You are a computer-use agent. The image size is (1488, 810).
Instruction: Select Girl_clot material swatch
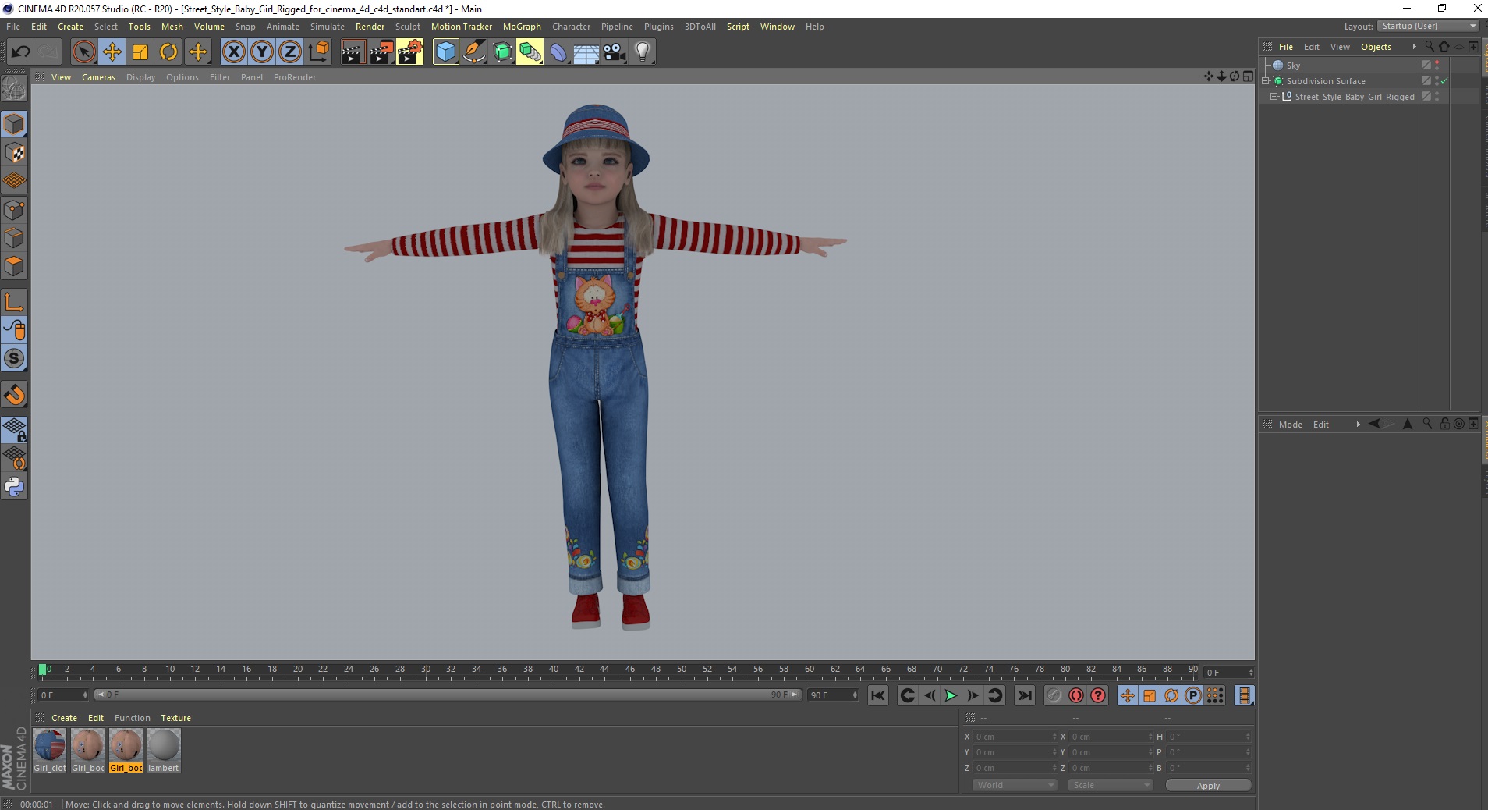click(x=50, y=750)
